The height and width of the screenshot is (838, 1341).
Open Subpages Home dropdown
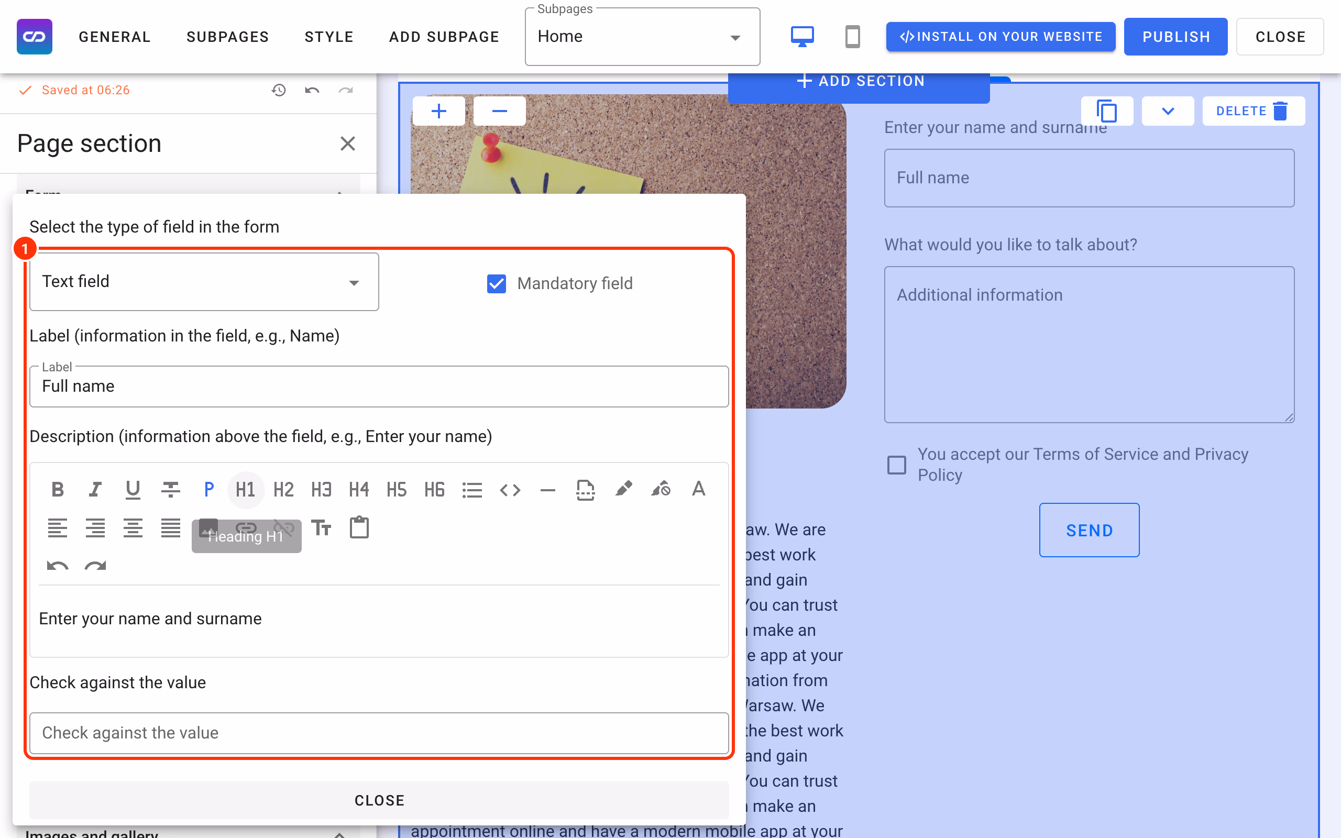coord(642,37)
